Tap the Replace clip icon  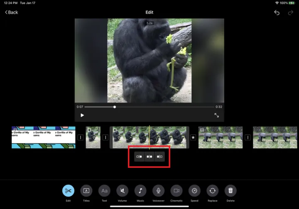tap(213, 191)
